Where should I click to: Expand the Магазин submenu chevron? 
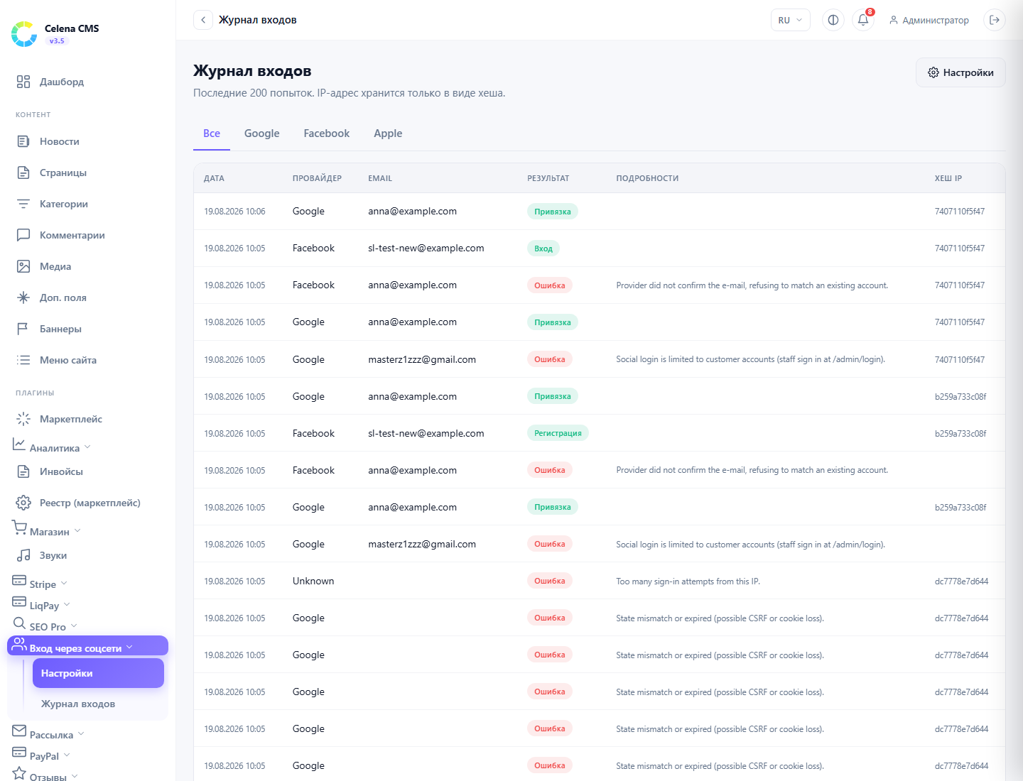pyautogui.click(x=77, y=531)
